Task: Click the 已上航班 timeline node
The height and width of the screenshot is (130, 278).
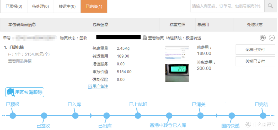Action: pos(138,116)
